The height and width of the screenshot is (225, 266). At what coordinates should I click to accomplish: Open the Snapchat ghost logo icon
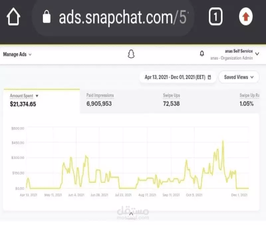[x=131, y=54]
